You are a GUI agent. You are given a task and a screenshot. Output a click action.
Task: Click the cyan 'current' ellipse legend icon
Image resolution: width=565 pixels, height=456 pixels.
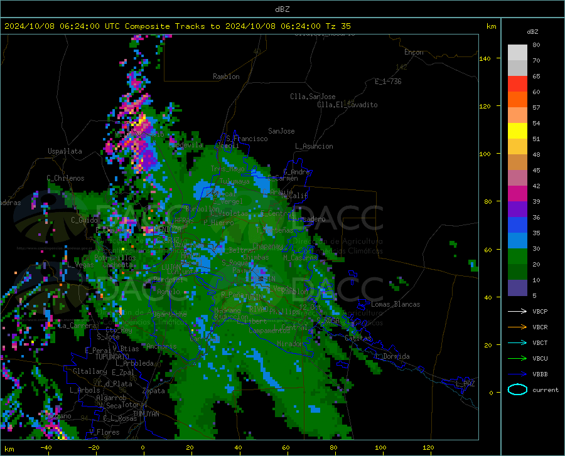tap(517, 390)
